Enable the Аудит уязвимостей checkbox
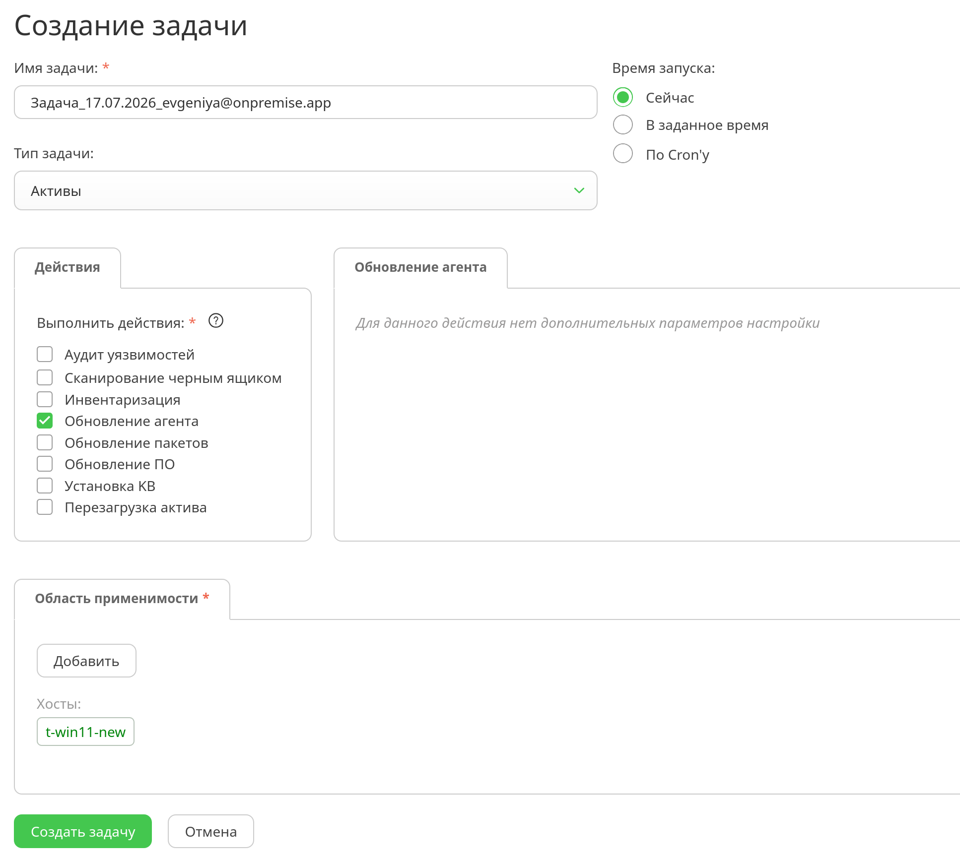The height and width of the screenshot is (860, 960). [x=45, y=354]
